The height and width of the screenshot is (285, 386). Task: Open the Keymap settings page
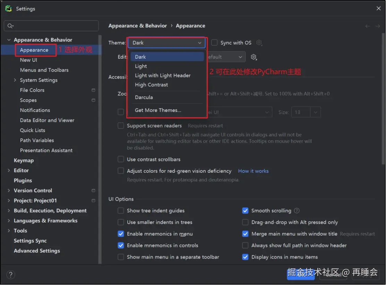click(24, 160)
